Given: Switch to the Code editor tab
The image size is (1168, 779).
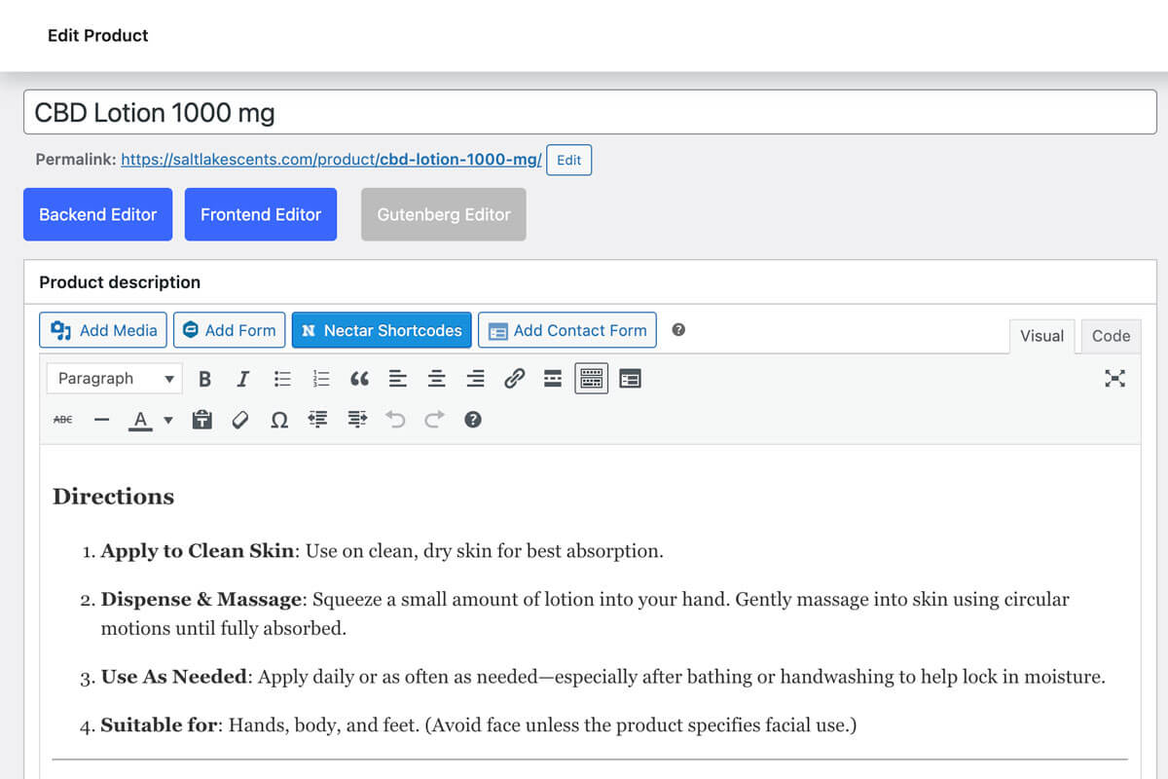Looking at the screenshot, I should click(1111, 336).
